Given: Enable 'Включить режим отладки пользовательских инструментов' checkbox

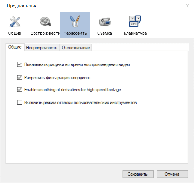Looking at the screenshot, I should 20,103.
